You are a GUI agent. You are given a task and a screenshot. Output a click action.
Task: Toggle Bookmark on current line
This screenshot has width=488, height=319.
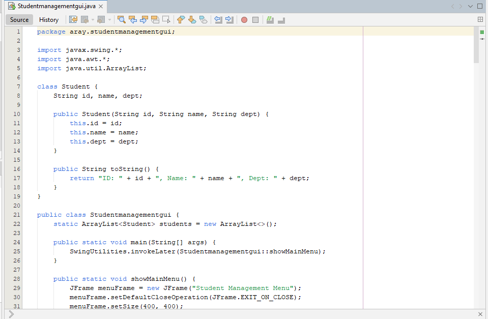click(203, 20)
